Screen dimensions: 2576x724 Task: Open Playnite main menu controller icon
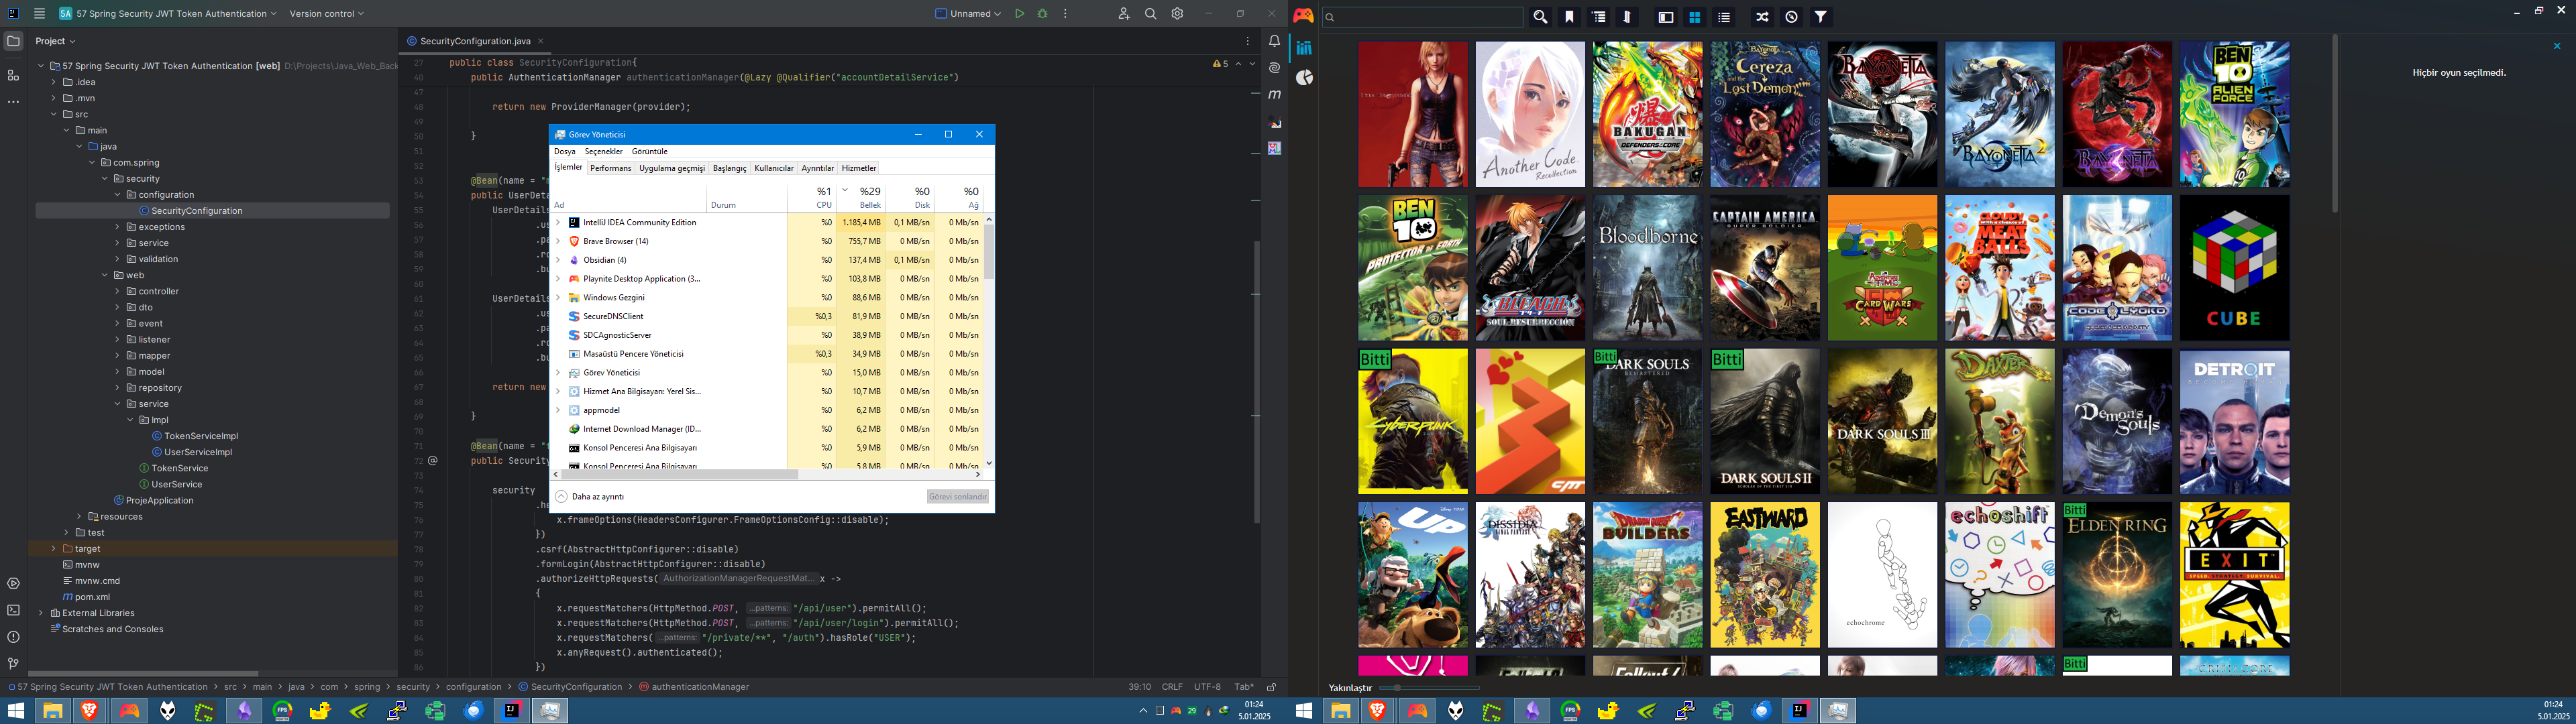1303,15
